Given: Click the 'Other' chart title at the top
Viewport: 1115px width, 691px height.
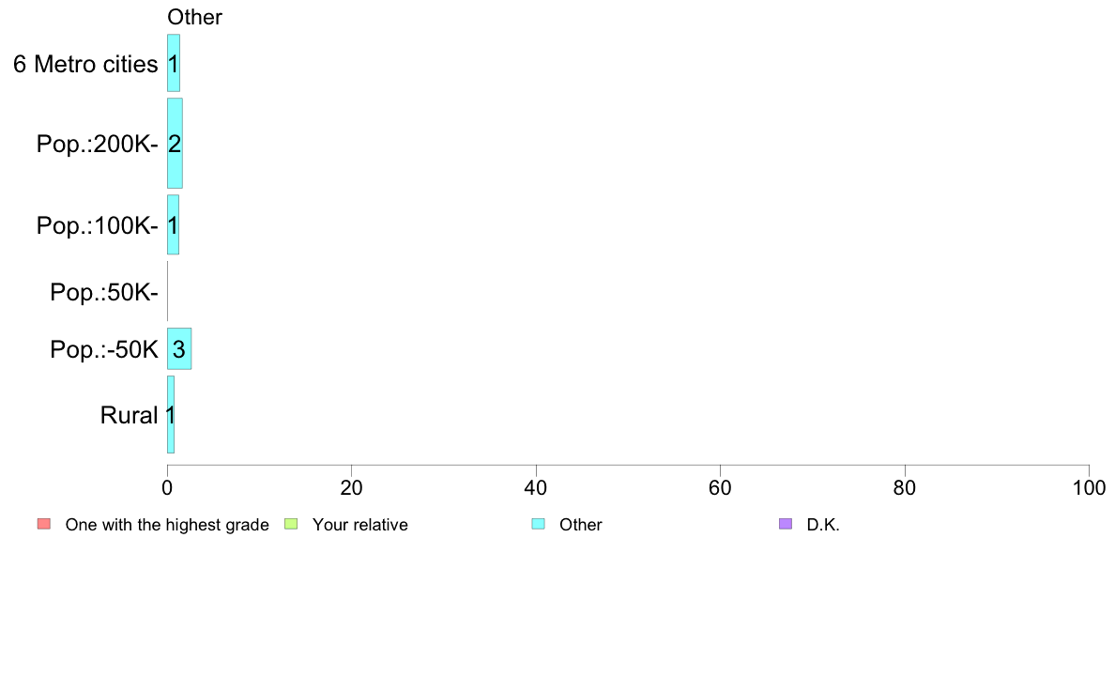Looking at the screenshot, I should (x=194, y=17).
